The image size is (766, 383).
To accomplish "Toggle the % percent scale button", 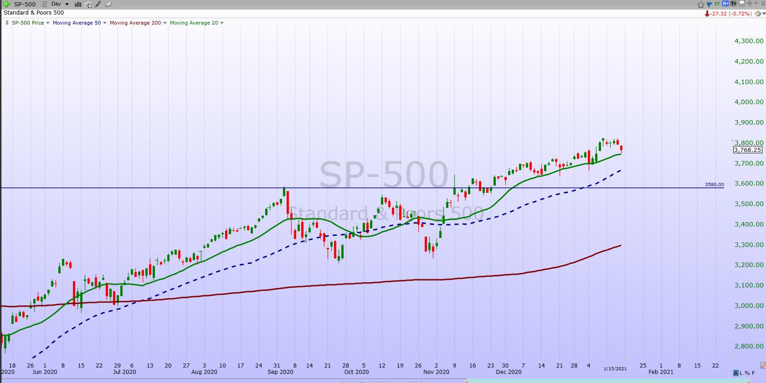I will [747, 373].
